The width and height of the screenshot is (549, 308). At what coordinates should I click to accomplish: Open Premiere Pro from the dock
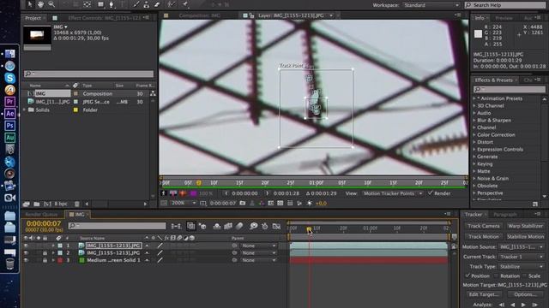[9, 102]
